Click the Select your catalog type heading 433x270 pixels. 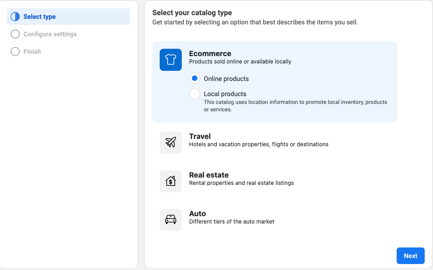click(x=192, y=13)
